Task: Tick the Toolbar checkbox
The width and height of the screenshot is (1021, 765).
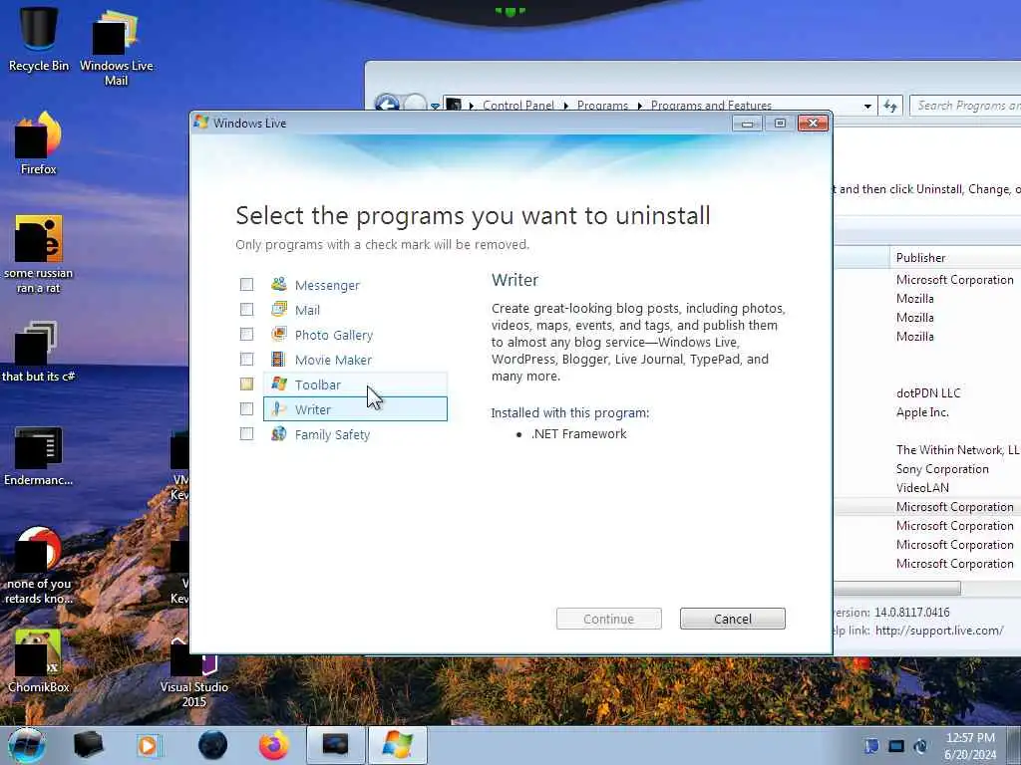Action: (x=247, y=383)
